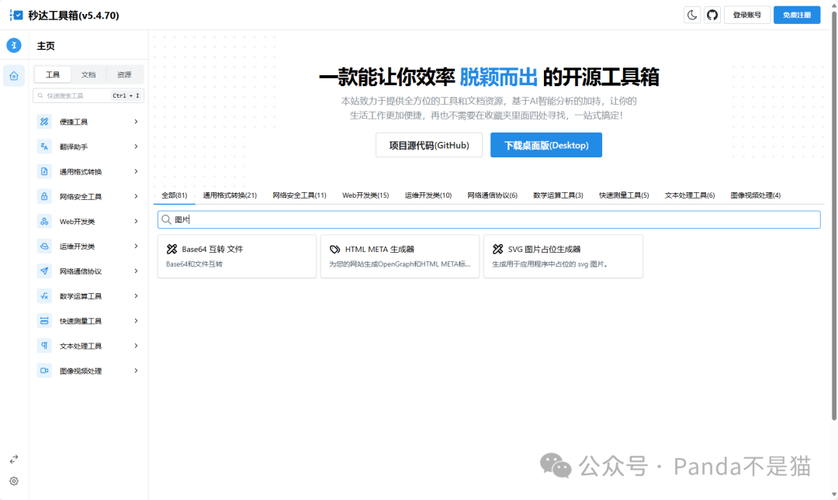Screen dimensions: 838x500
Task: Click the 网络安全工具 lock icon
Action: [44, 196]
